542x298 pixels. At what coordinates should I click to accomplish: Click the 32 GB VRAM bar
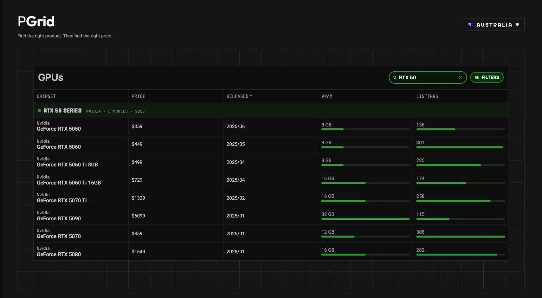pos(365,219)
